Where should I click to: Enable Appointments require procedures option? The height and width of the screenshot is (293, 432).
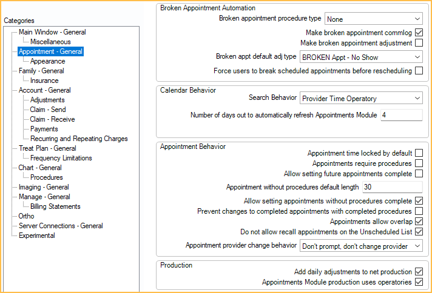click(419, 163)
